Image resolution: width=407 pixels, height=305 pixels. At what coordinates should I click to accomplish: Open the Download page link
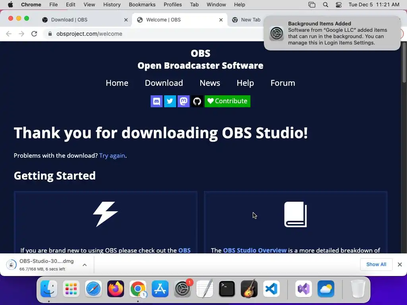(164, 83)
